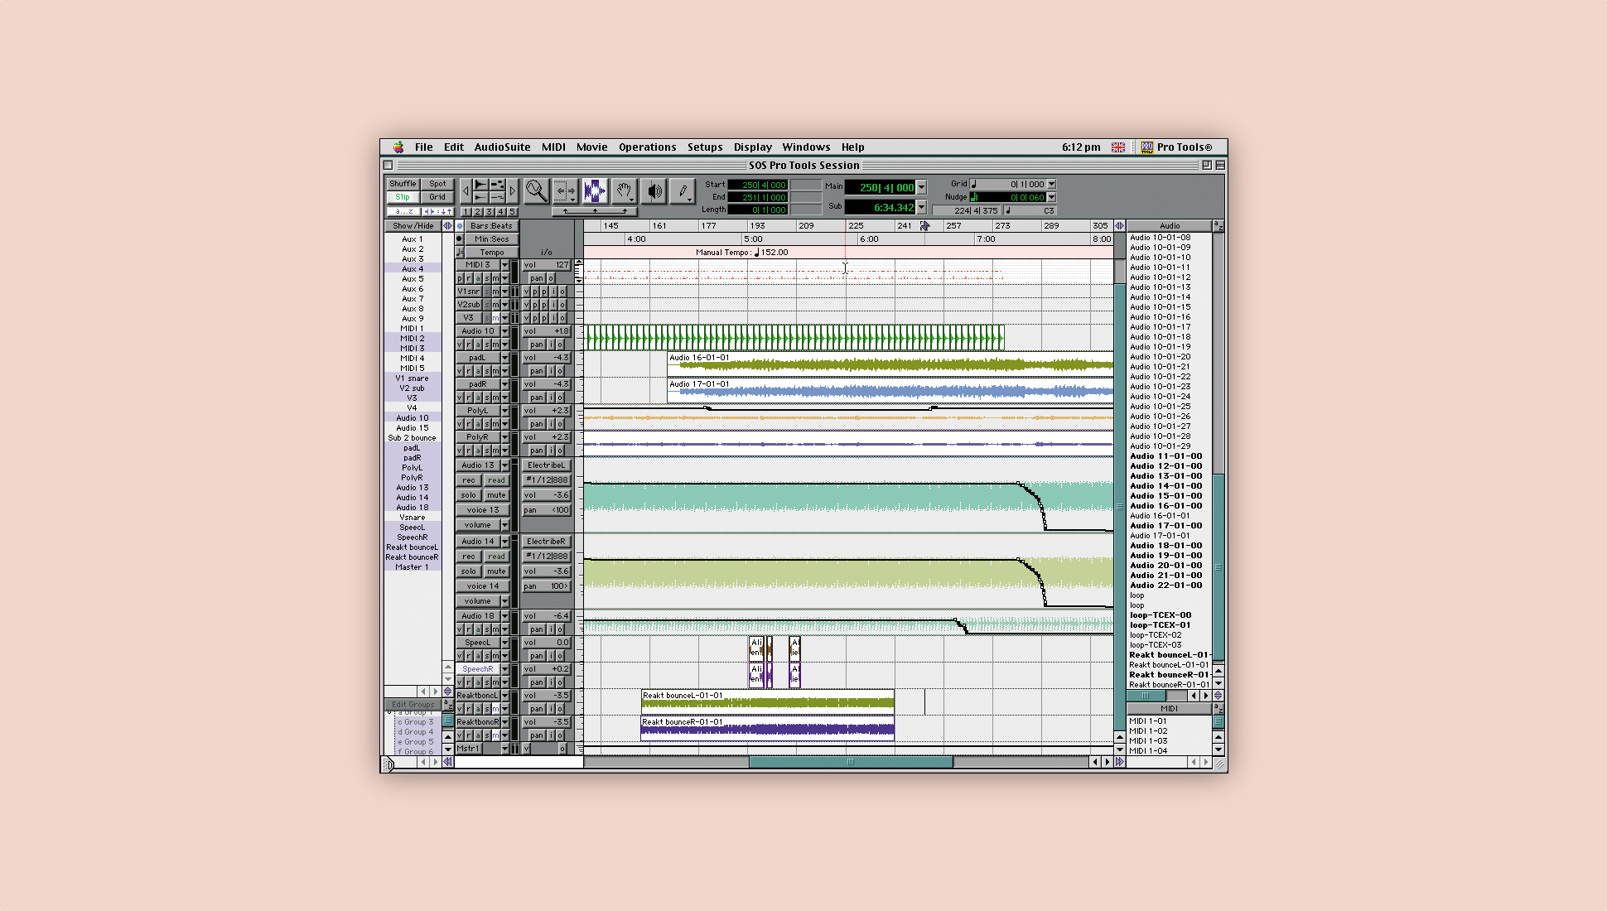Open padL track dropdown arrow

(x=504, y=358)
